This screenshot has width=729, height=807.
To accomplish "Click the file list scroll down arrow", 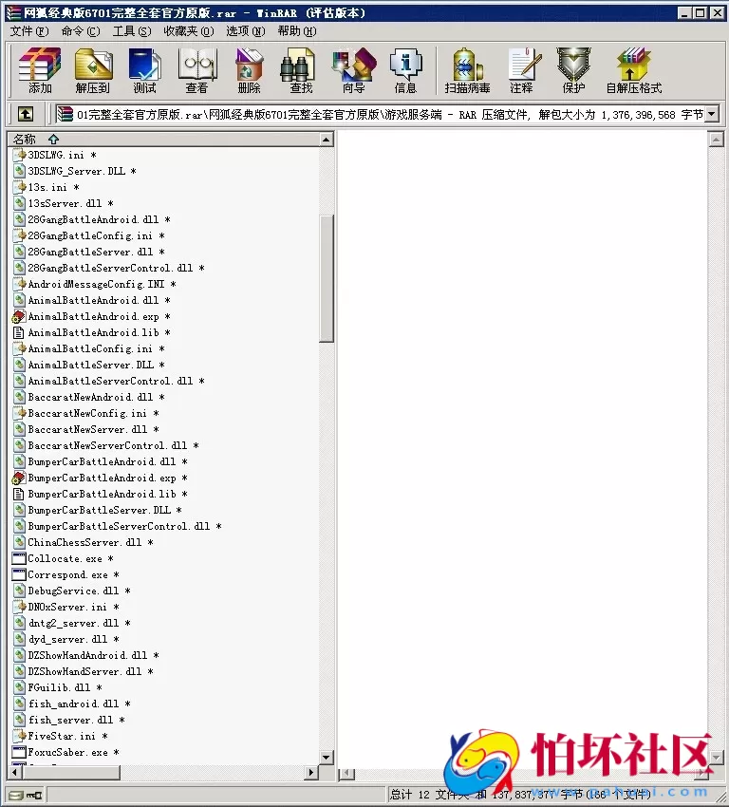I will [x=327, y=758].
